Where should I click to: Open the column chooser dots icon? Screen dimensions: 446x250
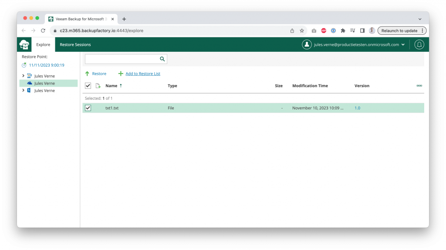pyautogui.click(x=419, y=86)
